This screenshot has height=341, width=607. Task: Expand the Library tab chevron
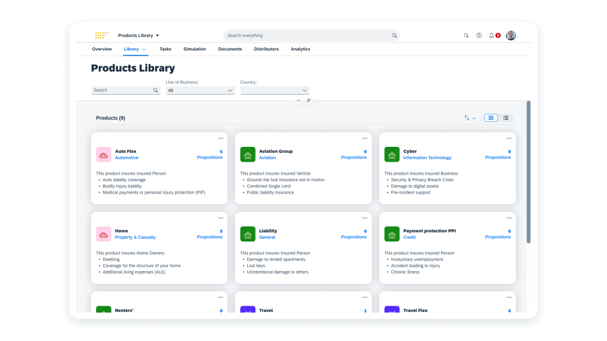144,50
